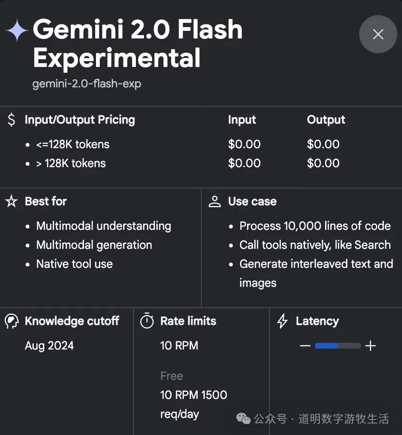
Task: Click the Aug 2024 cutoff date
Action: point(49,346)
